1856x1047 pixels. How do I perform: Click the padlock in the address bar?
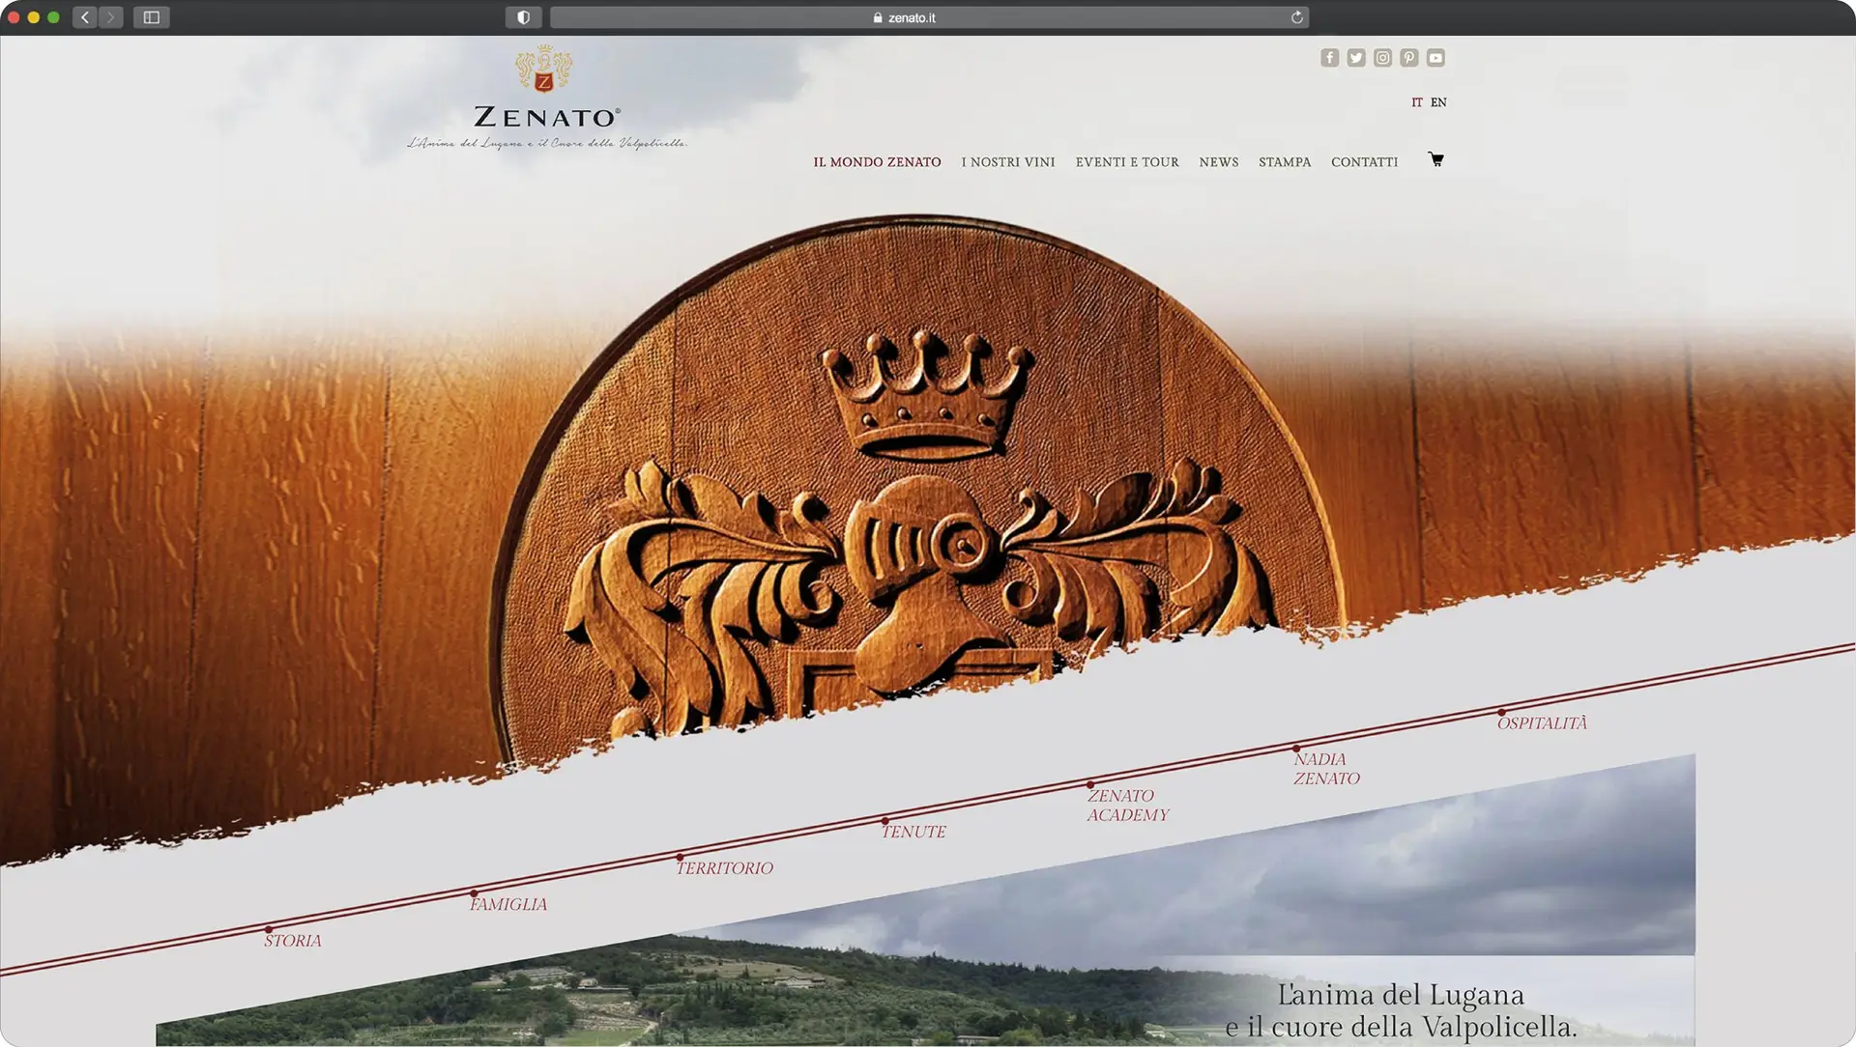click(878, 17)
